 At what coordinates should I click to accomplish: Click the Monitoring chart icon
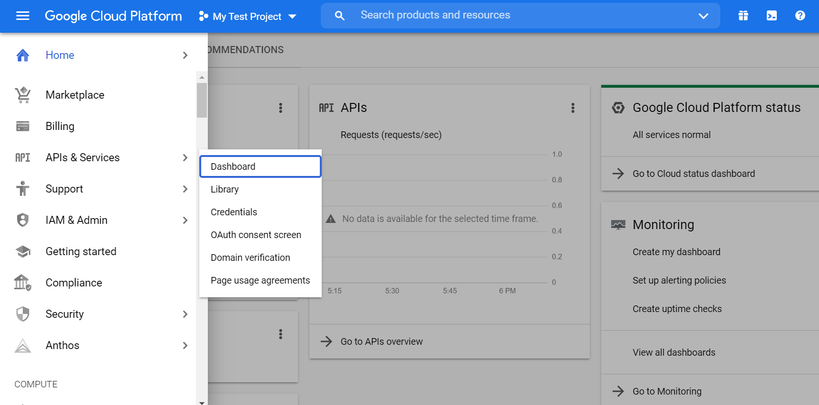click(x=618, y=225)
